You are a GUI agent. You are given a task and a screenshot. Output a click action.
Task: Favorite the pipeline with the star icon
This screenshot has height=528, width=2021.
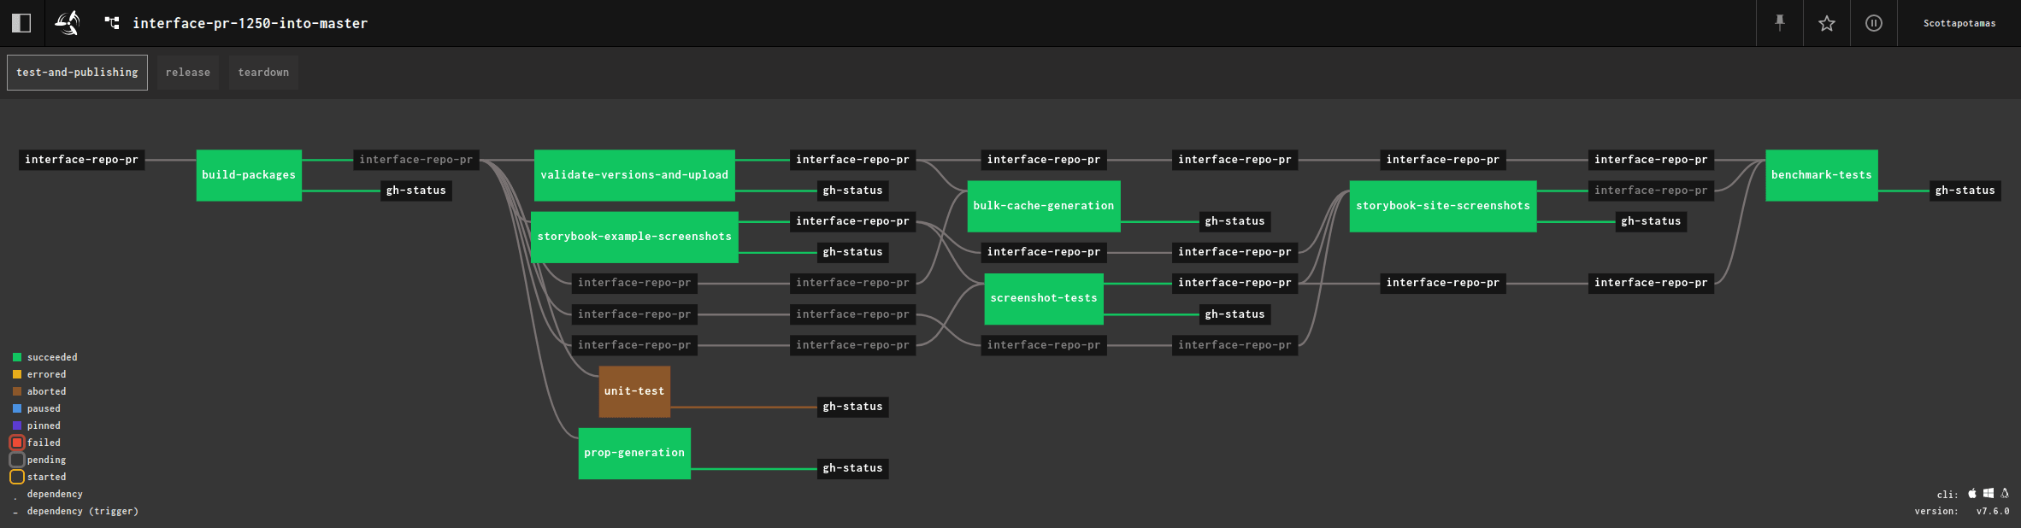tap(1827, 23)
